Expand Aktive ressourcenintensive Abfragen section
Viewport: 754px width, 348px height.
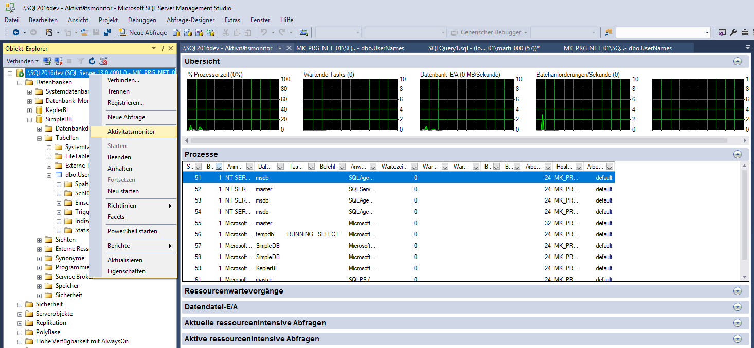pyautogui.click(x=738, y=339)
